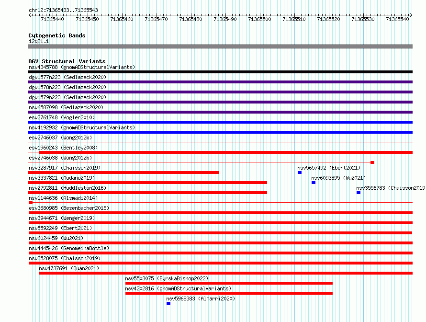
Task: Open the nsv4192932 gnomADStructuralVariants label
Action: point(82,127)
